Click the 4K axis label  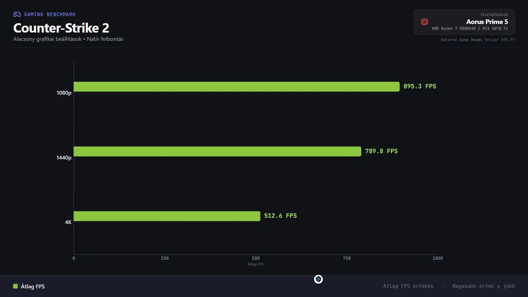point(68,222)
